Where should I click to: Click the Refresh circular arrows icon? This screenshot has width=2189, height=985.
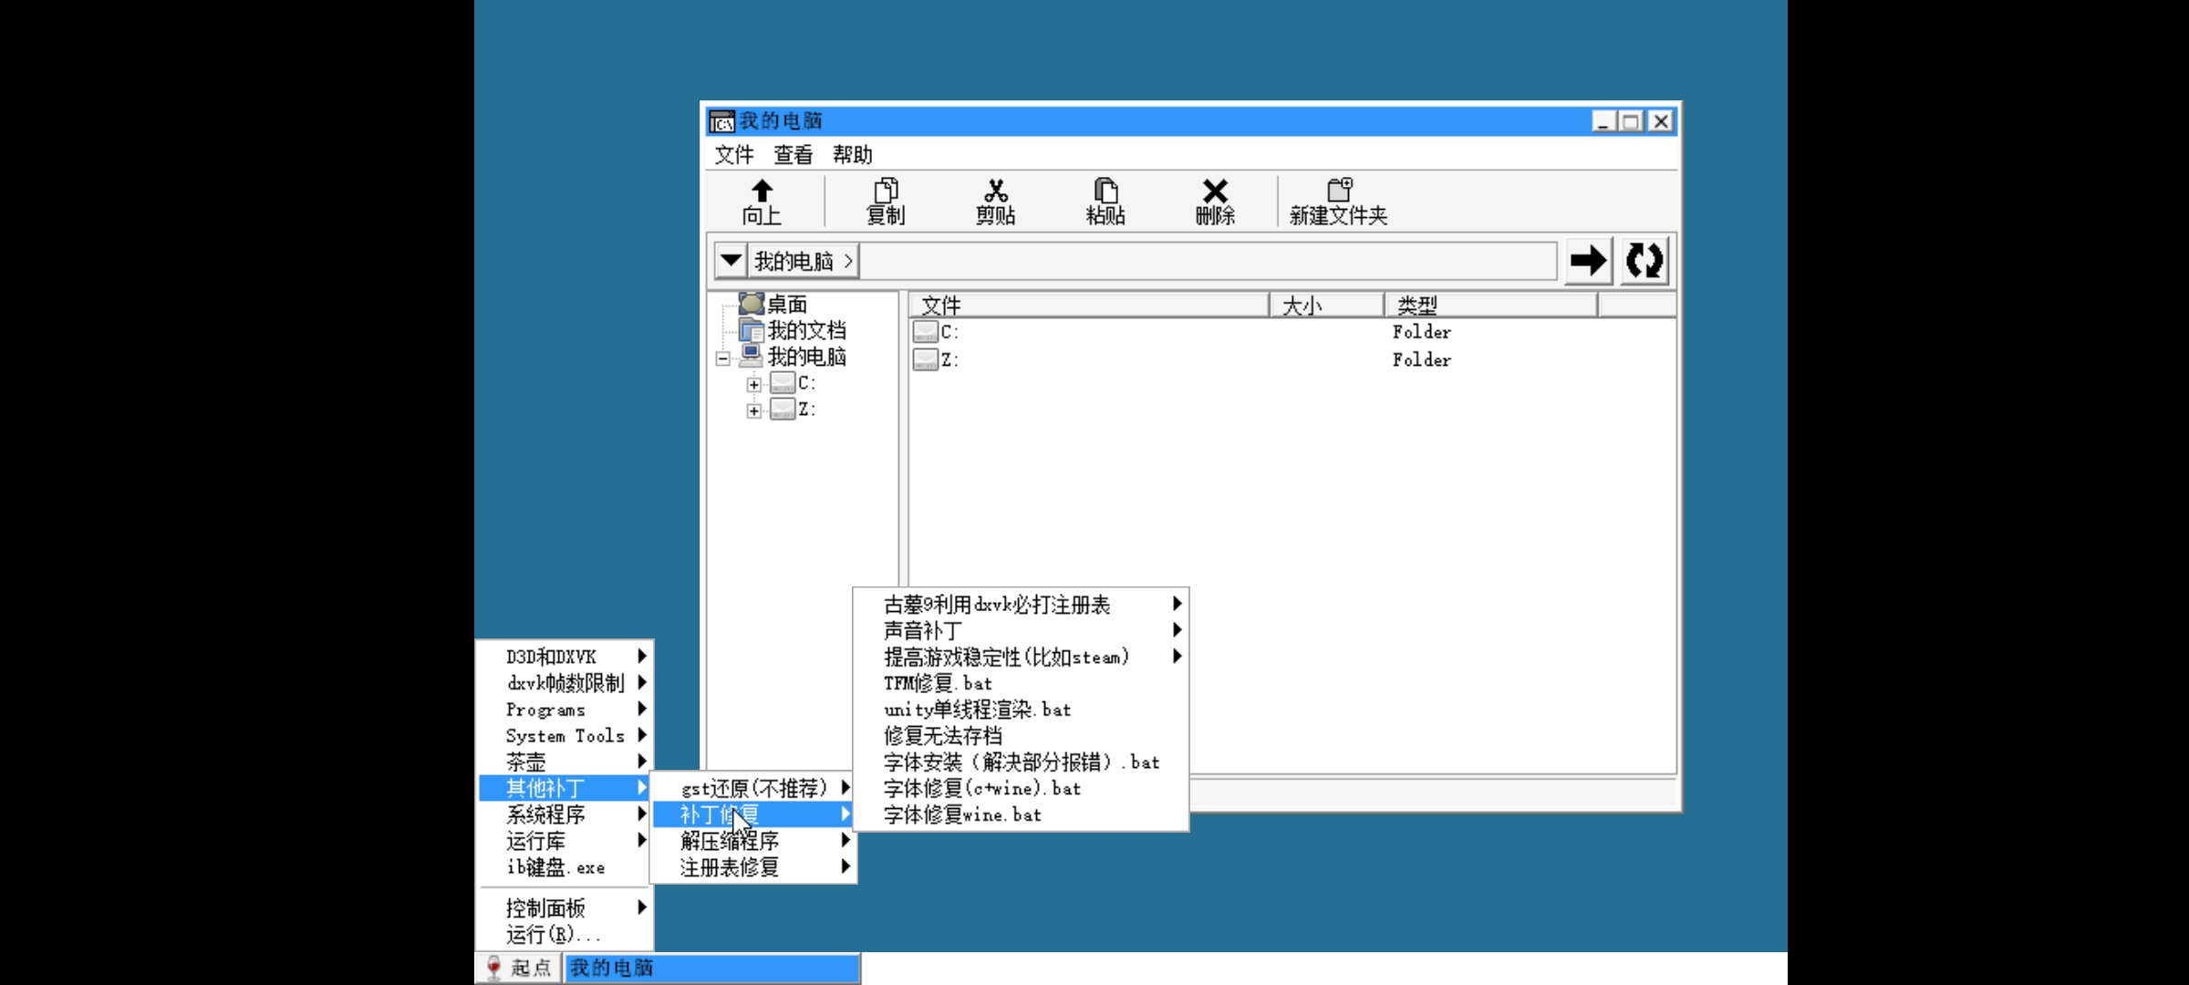coord(1644,261)
